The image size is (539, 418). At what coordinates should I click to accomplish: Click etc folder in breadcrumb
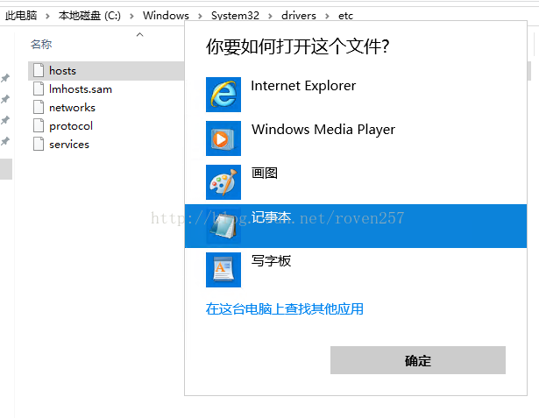345,16
